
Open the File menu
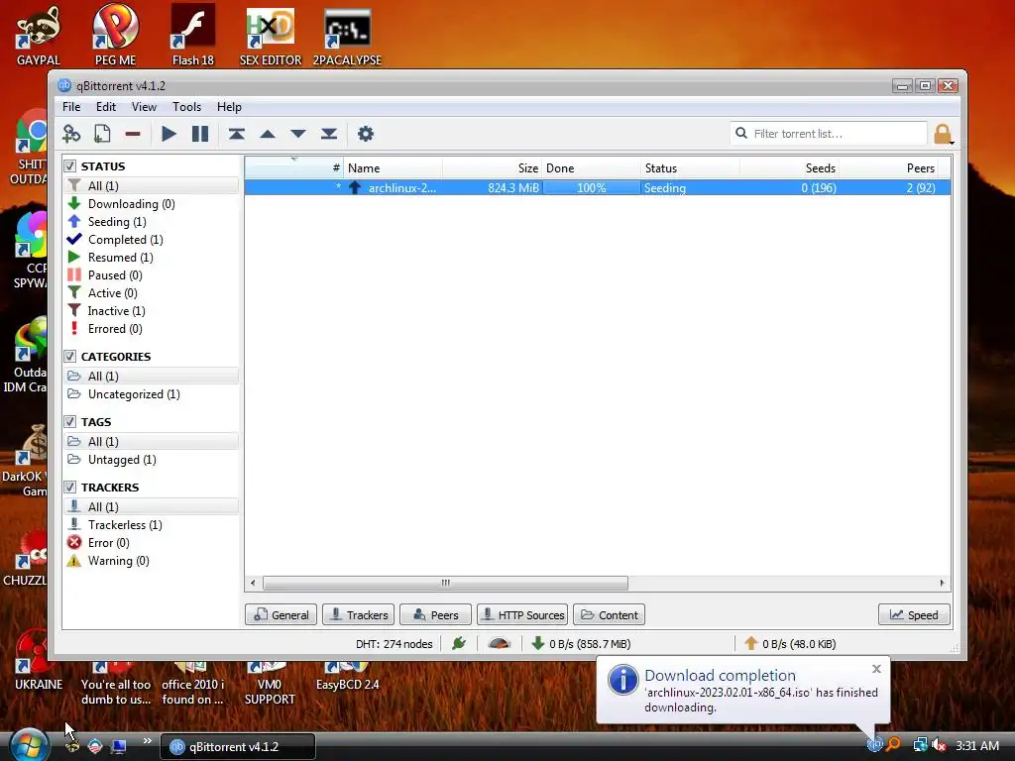point(71,107)
